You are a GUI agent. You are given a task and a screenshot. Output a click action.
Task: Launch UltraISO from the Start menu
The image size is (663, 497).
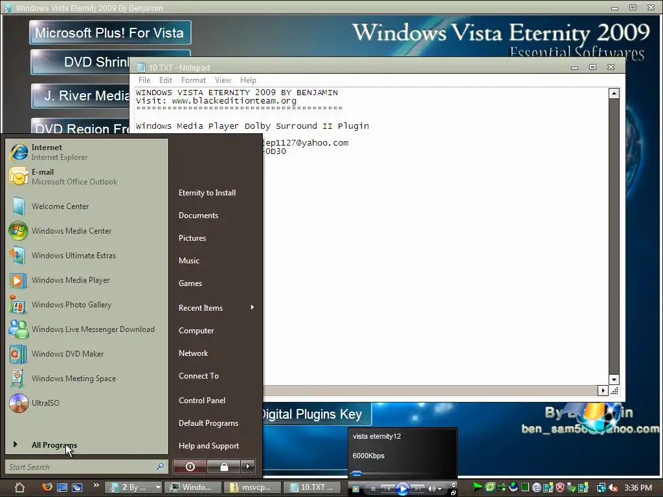[x=87, y=403]
